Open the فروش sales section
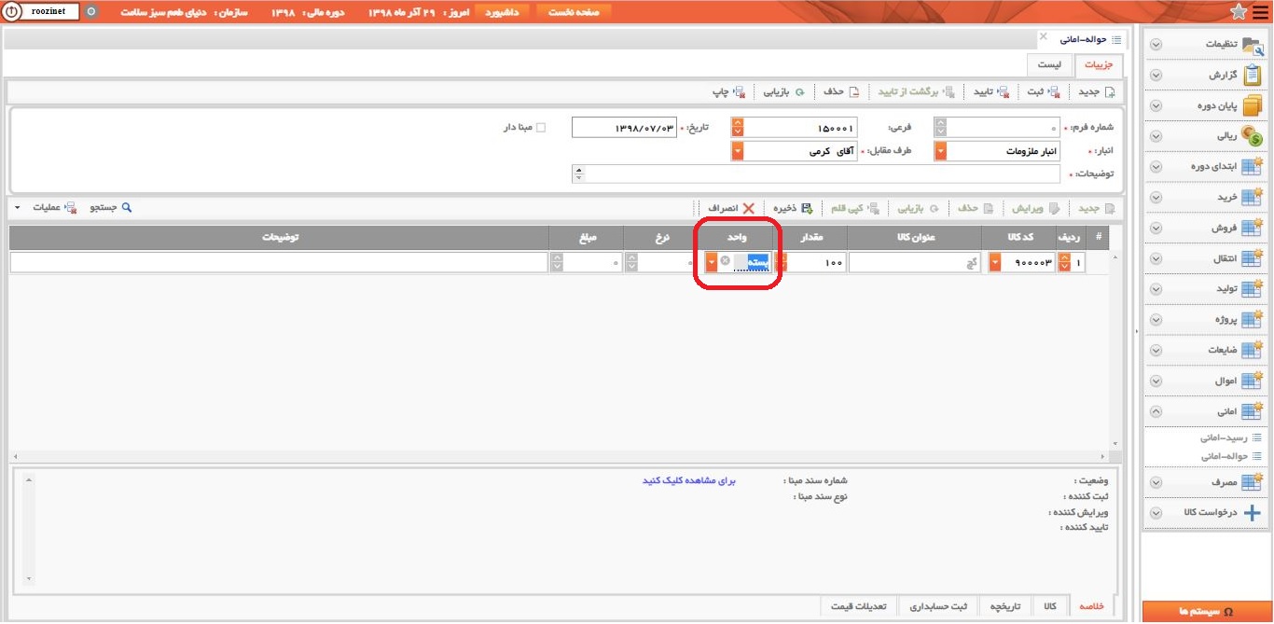This screenshot has width=1274, height=624. (x=1205, y=228)
